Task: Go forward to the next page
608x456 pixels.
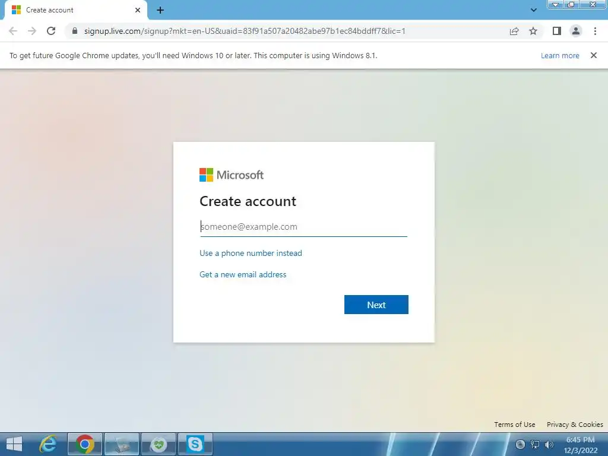Action: (32, 31)
